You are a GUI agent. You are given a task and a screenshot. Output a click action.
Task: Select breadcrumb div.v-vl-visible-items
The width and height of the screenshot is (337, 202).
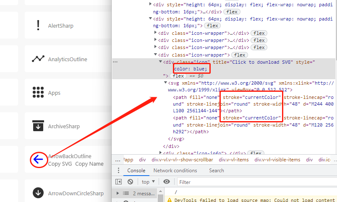[277, 160]
